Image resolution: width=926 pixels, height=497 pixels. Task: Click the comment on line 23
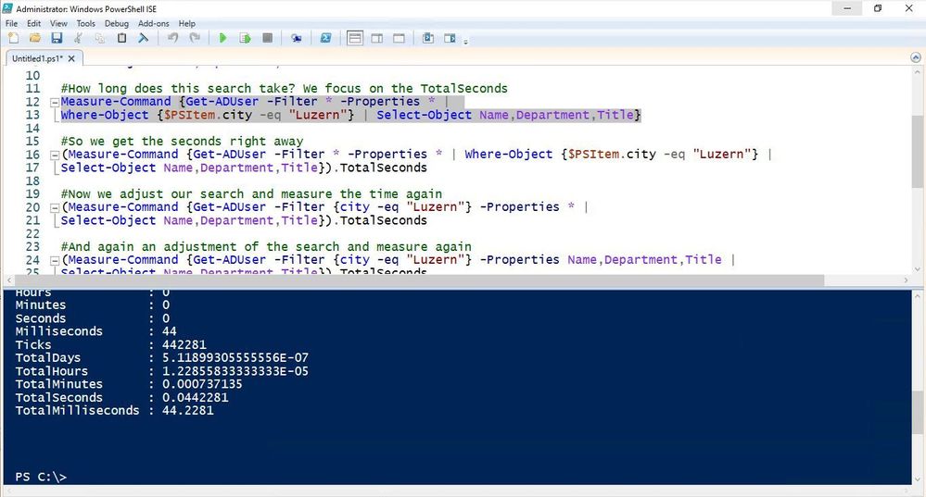[x=266, y=246]
